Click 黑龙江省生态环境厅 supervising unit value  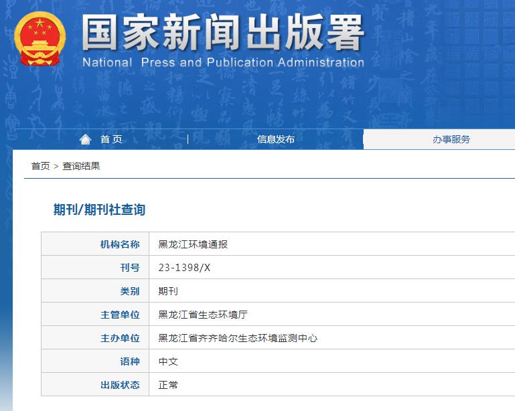point(203,315)
